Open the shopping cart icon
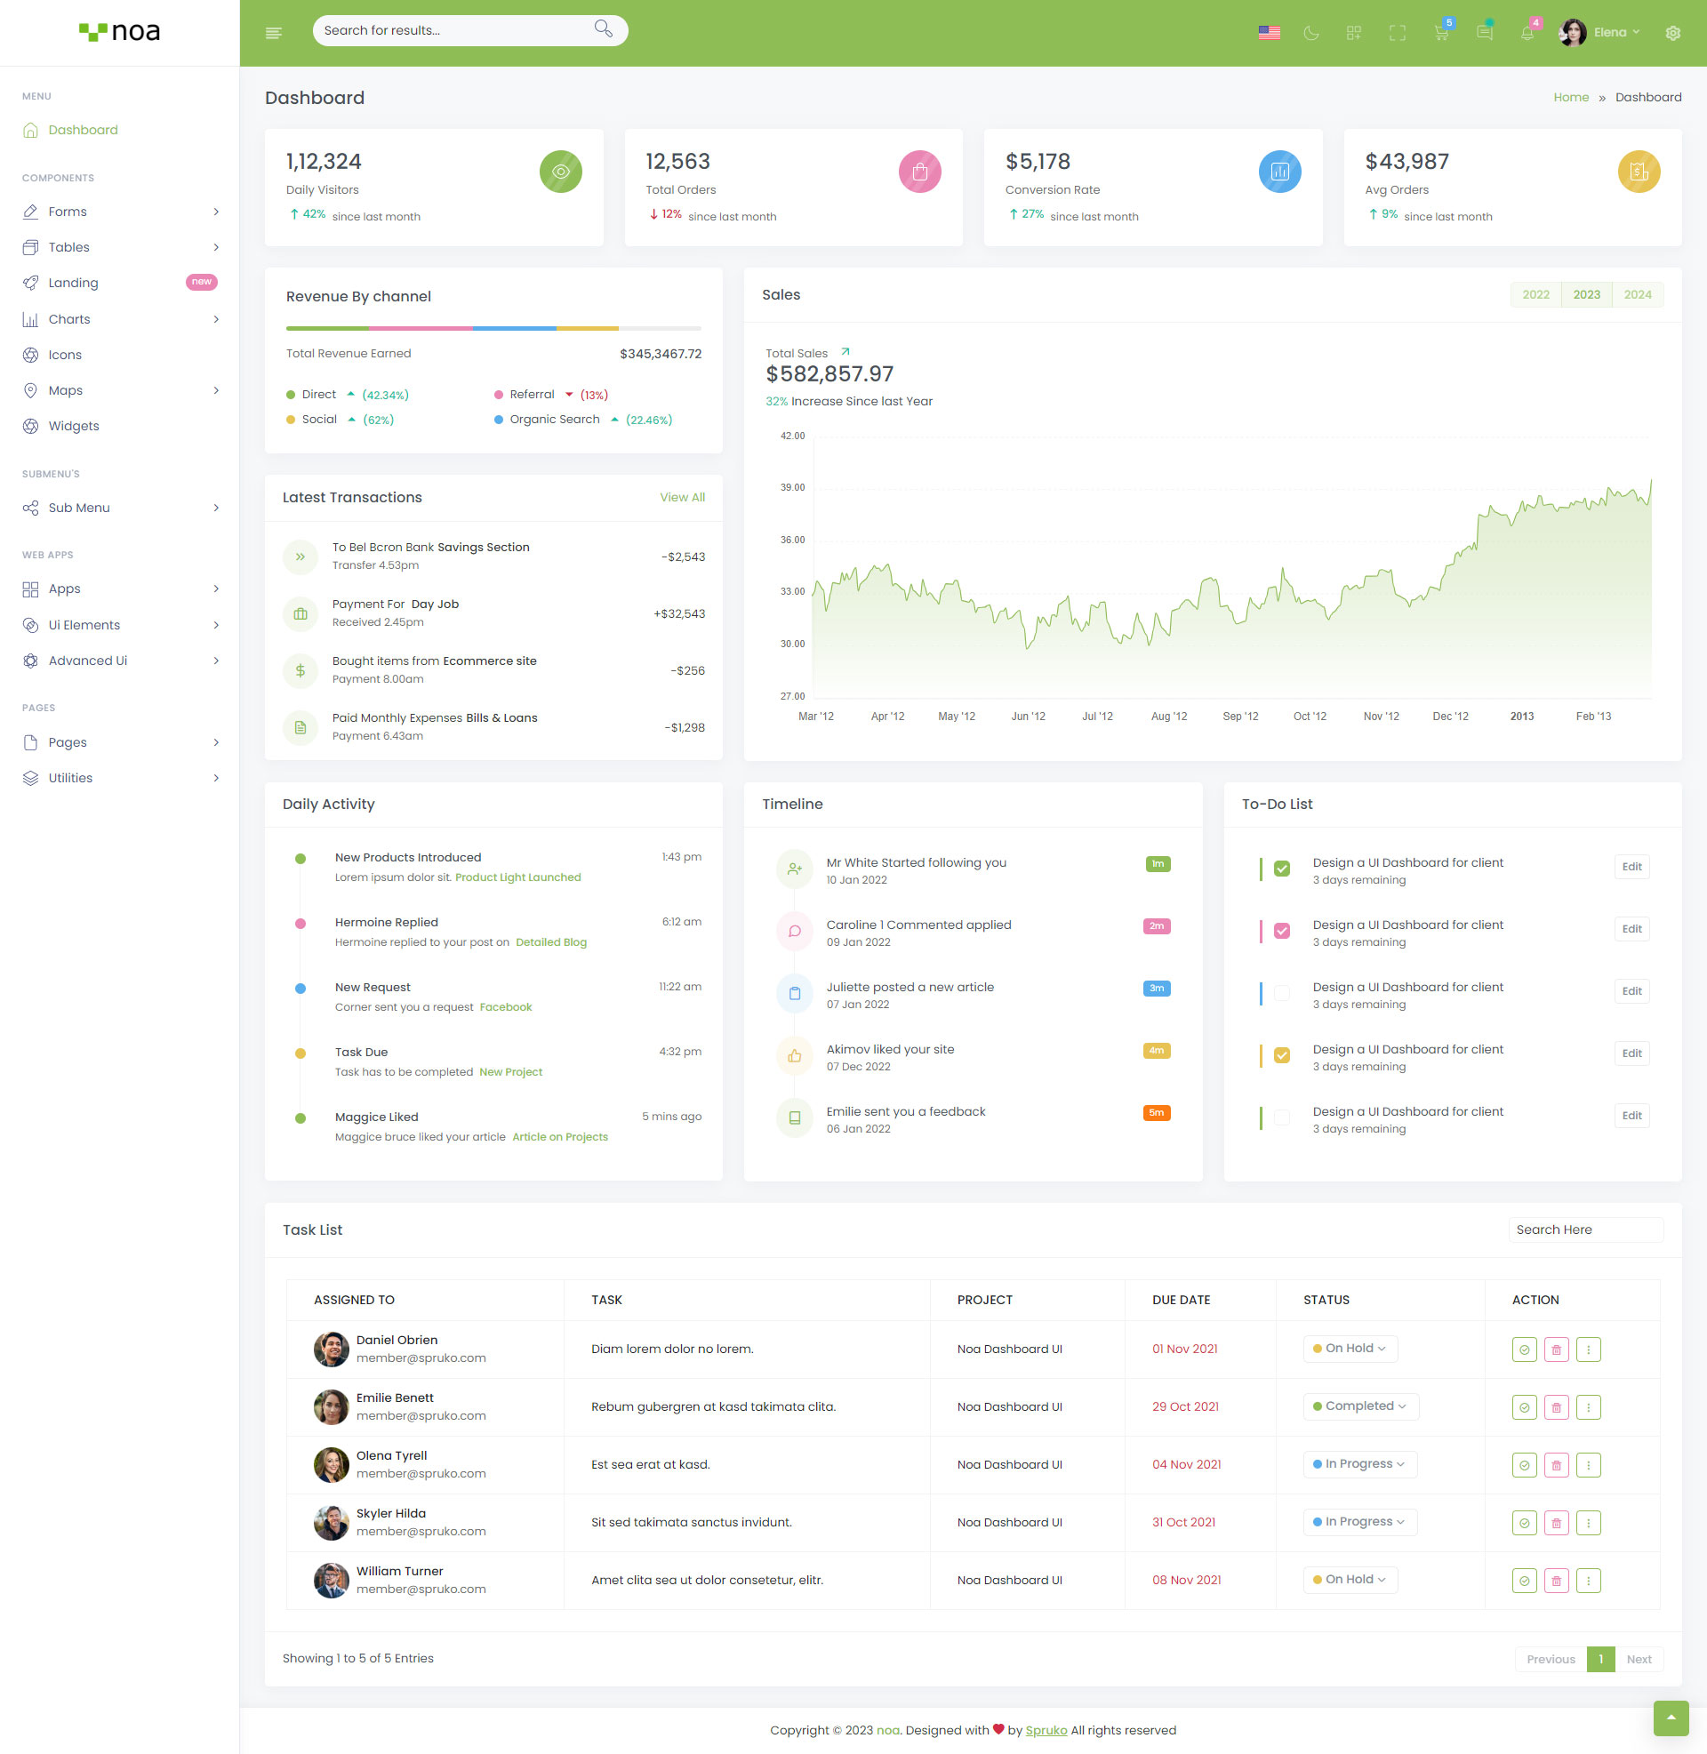 [1441, 33]
